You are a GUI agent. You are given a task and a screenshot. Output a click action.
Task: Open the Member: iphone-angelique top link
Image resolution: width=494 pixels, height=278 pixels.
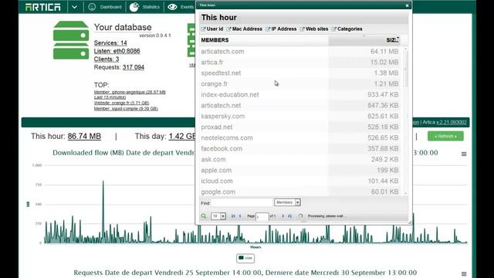130,94
